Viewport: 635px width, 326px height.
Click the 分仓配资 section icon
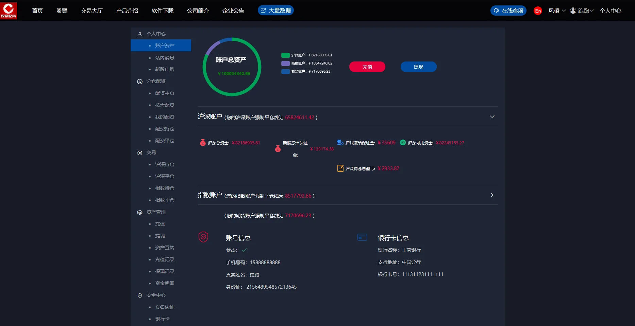pyautogui.click(x=139, y=81)
